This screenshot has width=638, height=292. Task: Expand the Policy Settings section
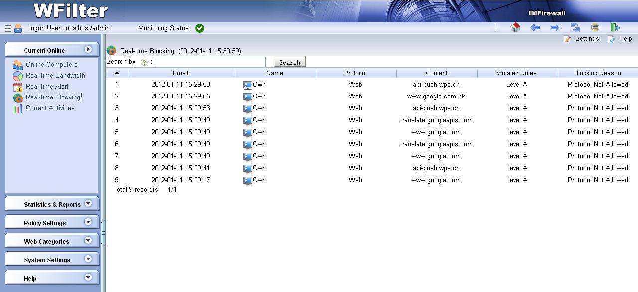(x=88, y=222)
